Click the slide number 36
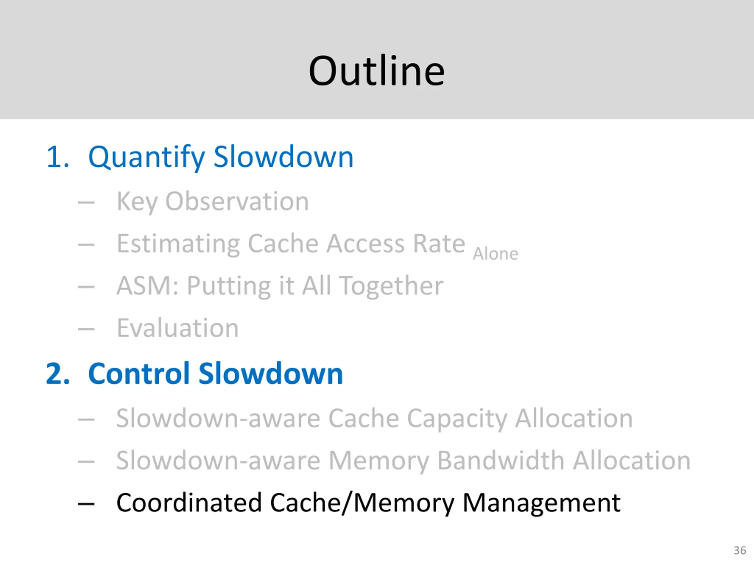Image resolution: width=754 pixels, height=565 pixels. point(740,550)
